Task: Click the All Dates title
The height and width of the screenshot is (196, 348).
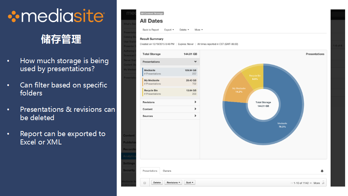Action: [x=152, y=21]
